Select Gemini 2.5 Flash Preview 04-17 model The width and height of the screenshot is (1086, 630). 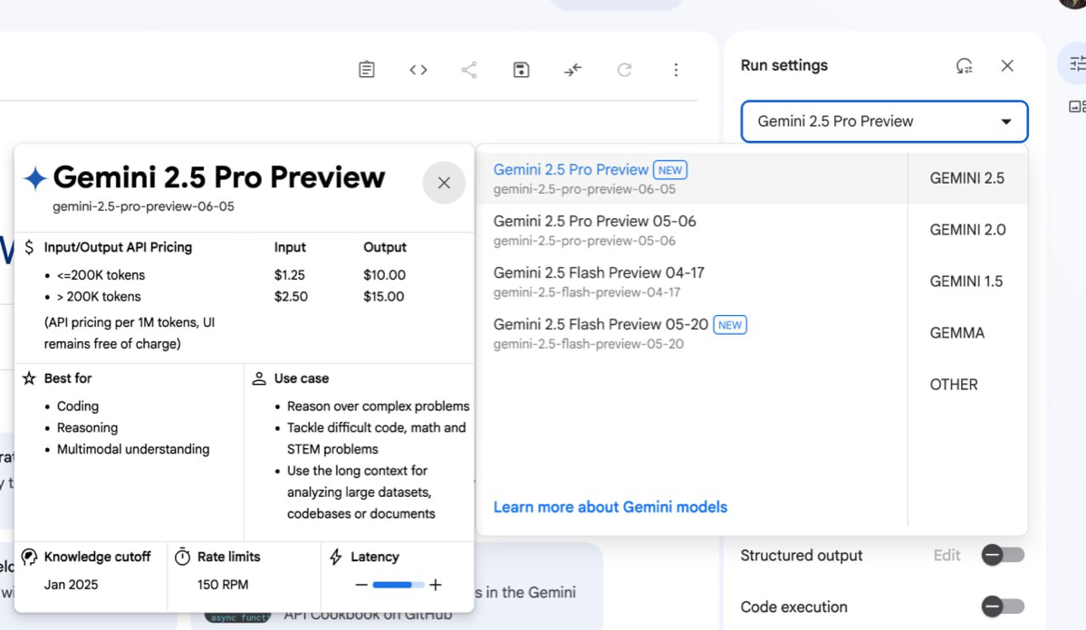pyautogui.click(x=691, y=282)
